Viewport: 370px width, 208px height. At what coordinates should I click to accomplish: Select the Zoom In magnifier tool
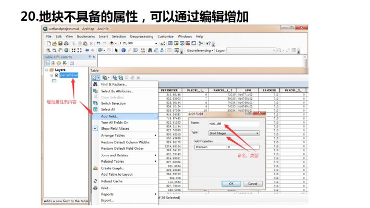tap(48, 50)
